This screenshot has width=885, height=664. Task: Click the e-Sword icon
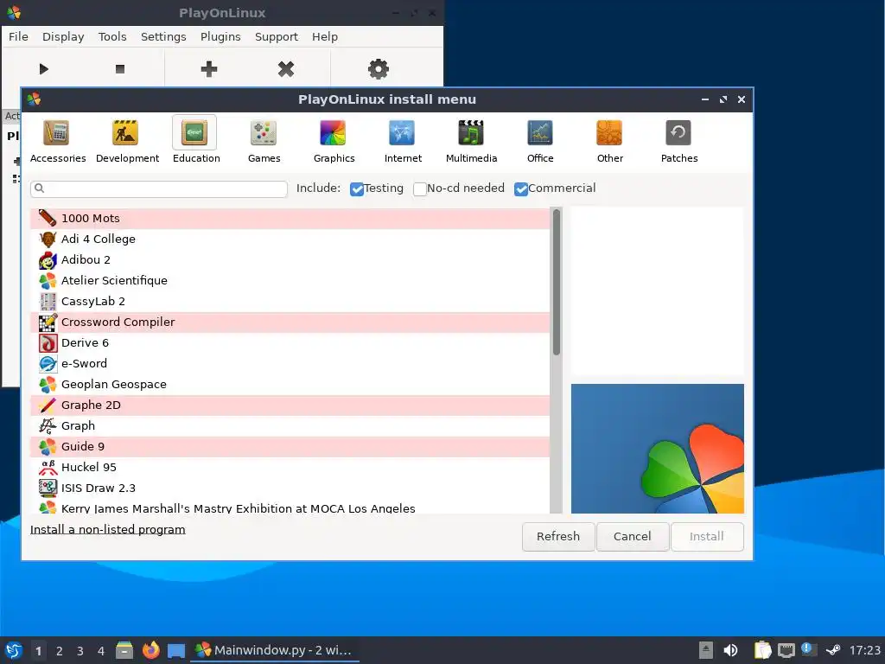pos(48,364)
